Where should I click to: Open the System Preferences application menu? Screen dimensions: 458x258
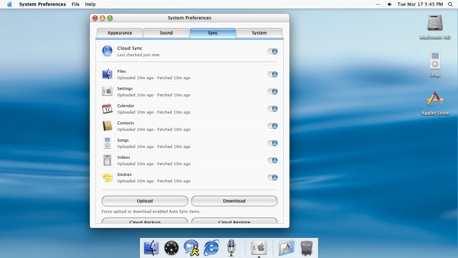coord(43,4)
